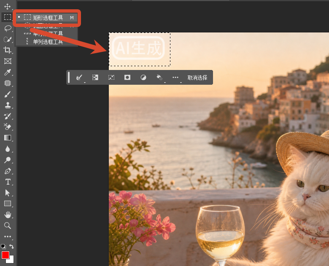The height and width of the screenshot is (266, 329).
Task: Open Fill selection dropdown in task bar
Action: [160, 78]
